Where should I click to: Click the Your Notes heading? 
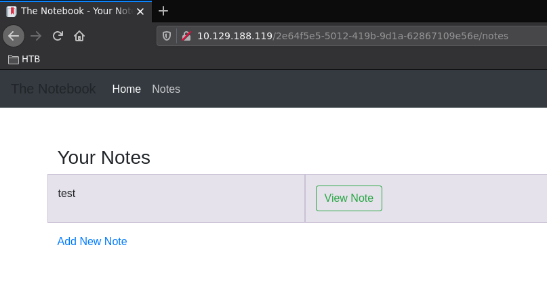104,157
